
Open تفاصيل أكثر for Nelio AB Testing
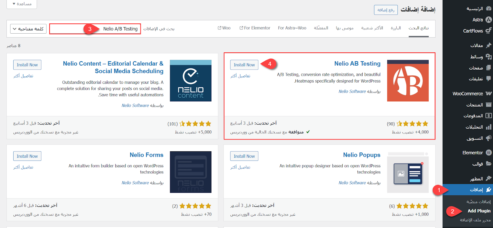point(240,76)
